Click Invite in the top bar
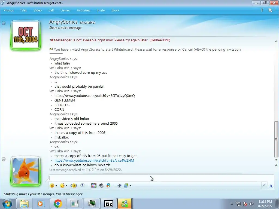Image resolution: width=279 pixels, height=209 pixels. tap(101, 10)
